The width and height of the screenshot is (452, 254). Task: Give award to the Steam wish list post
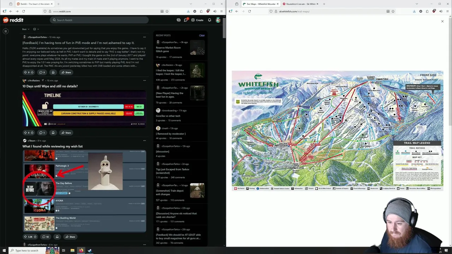[x=57, y=237]
